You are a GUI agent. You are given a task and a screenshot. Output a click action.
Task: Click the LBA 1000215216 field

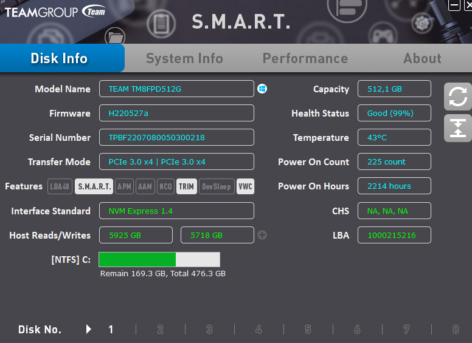[x=394, y=235]
